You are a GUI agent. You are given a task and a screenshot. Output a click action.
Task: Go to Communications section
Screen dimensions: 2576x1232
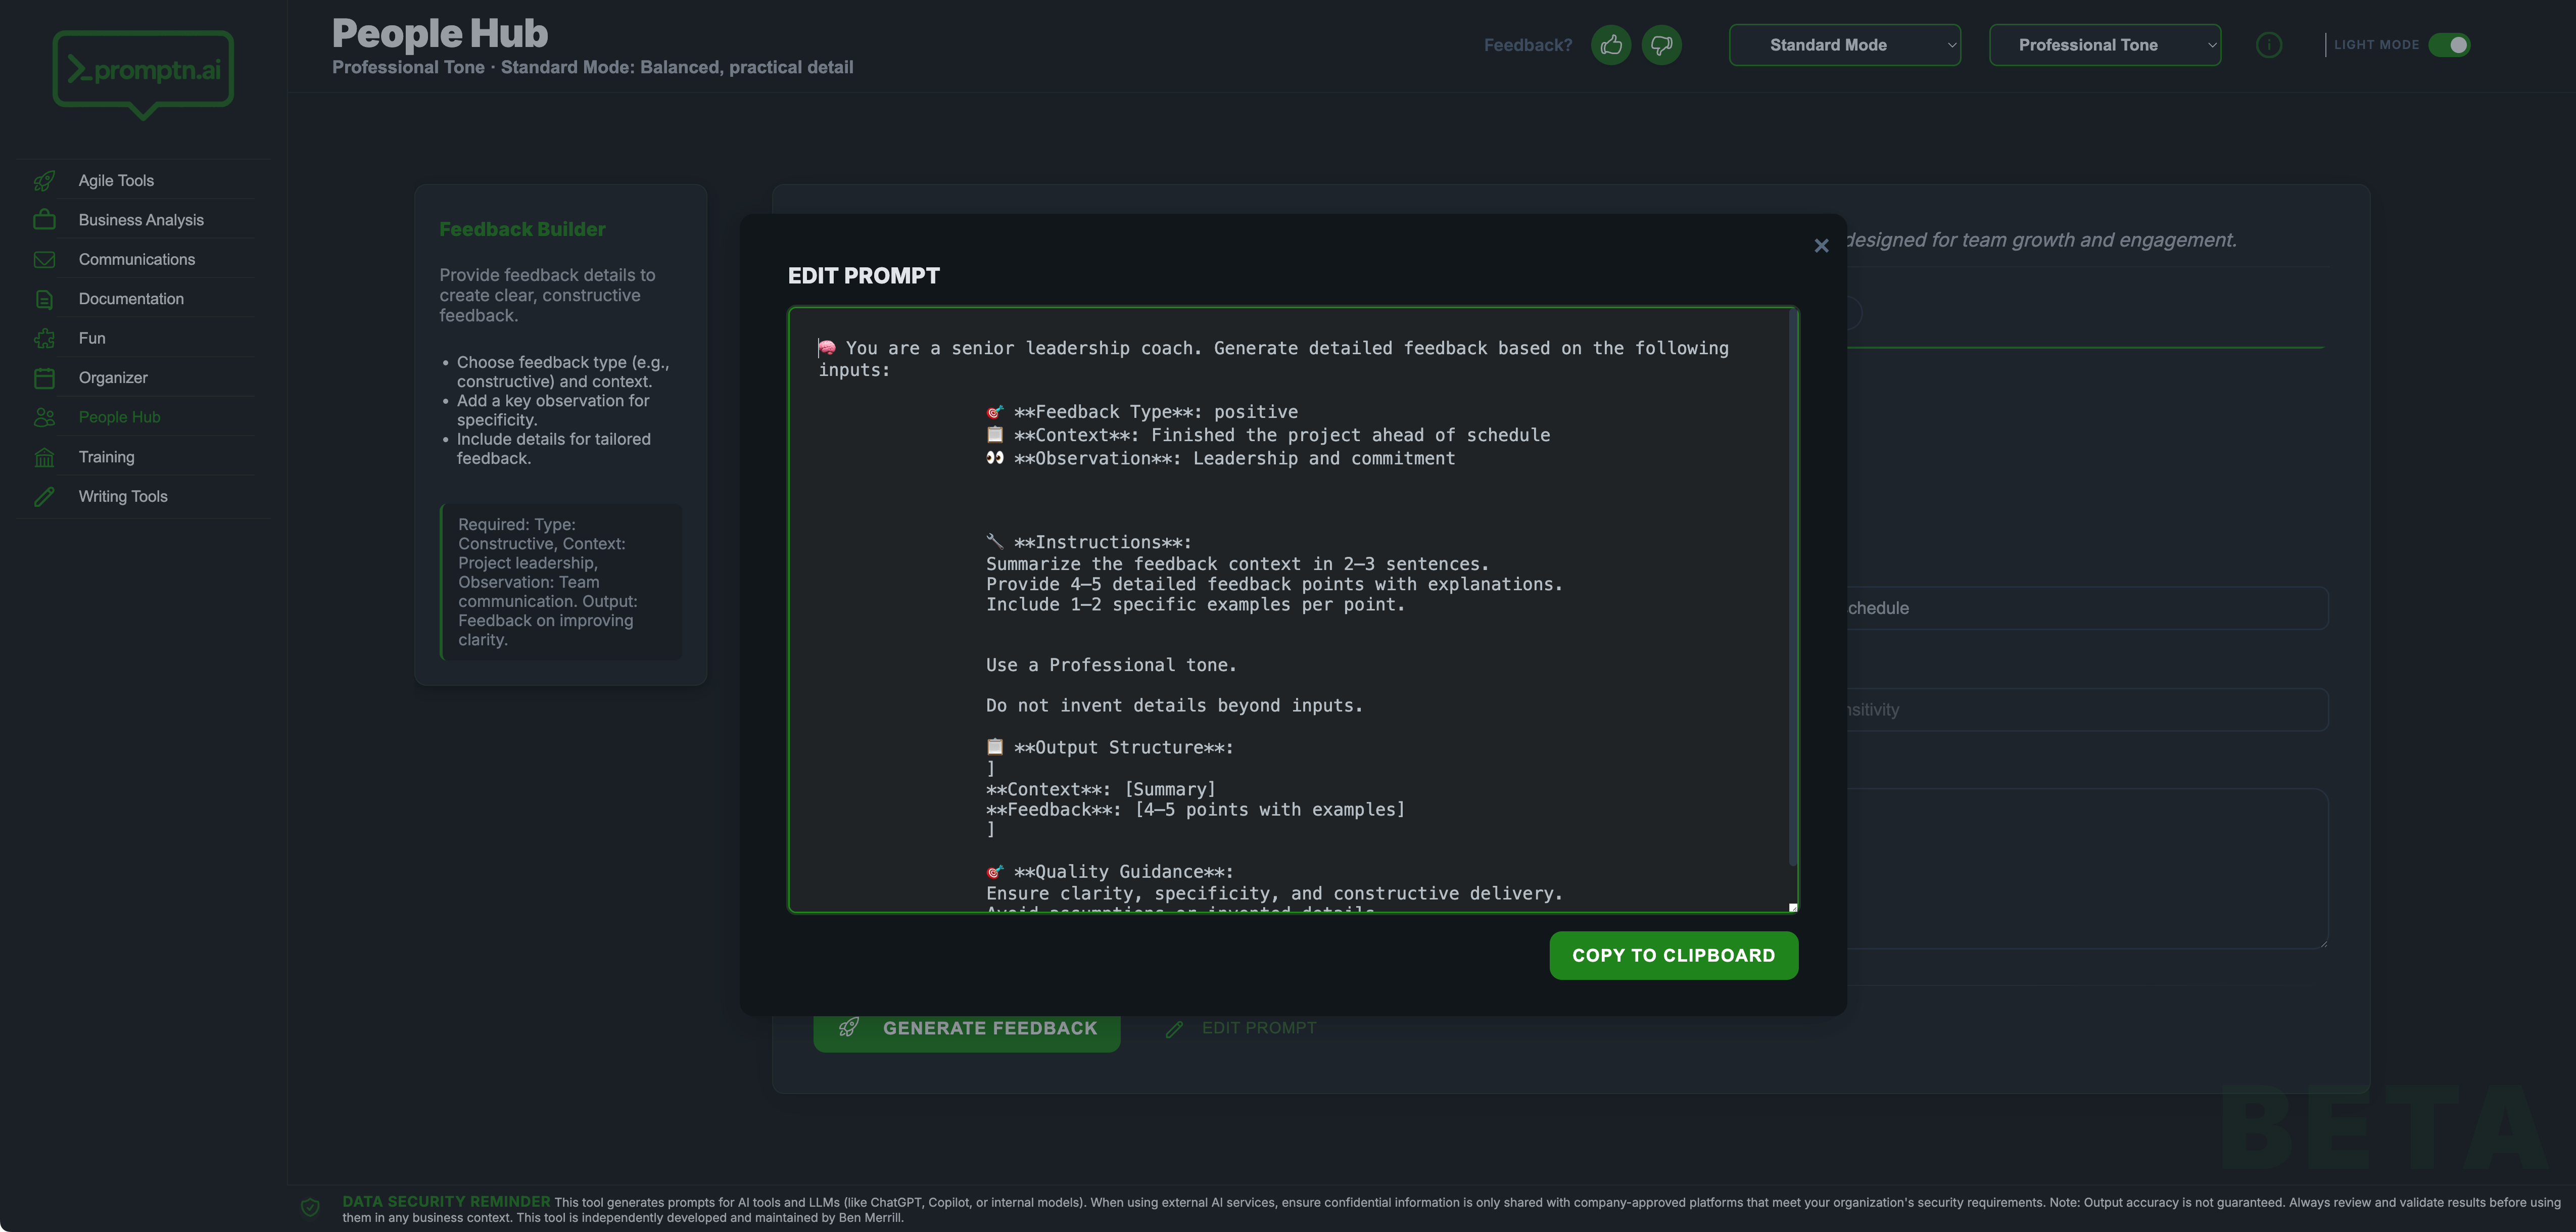pyautogui.click(x=137, y=260)
